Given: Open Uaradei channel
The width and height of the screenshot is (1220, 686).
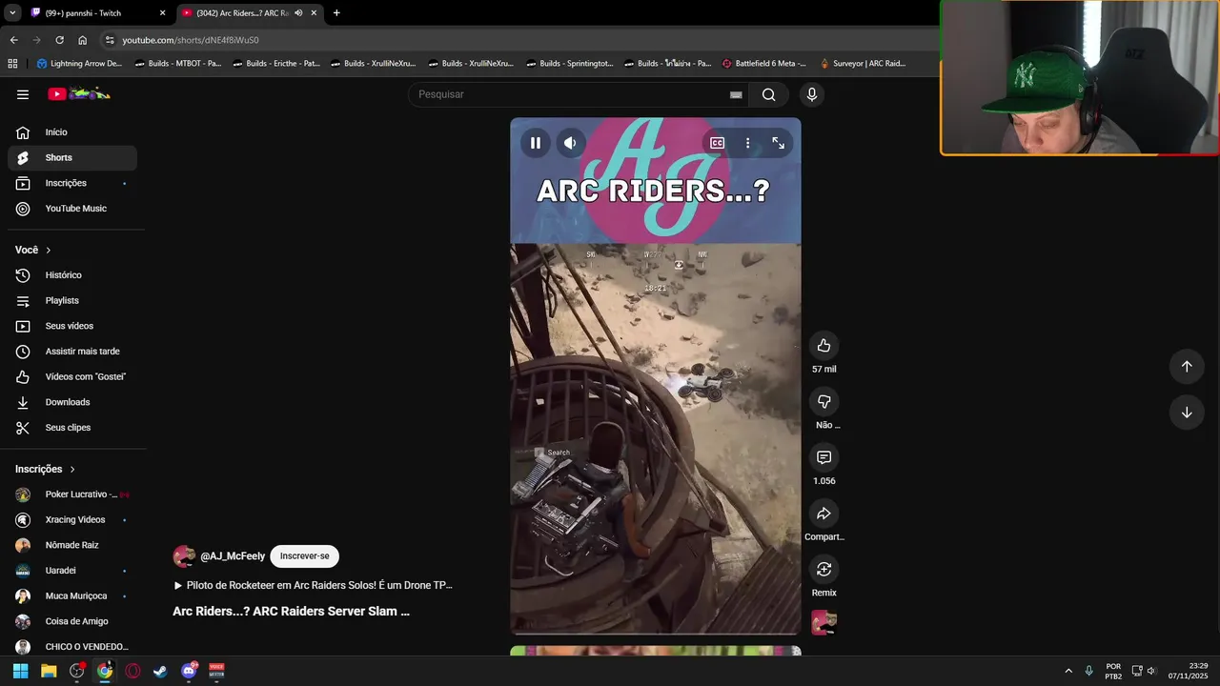Looking at the screenshot, I should click(72, 571).
